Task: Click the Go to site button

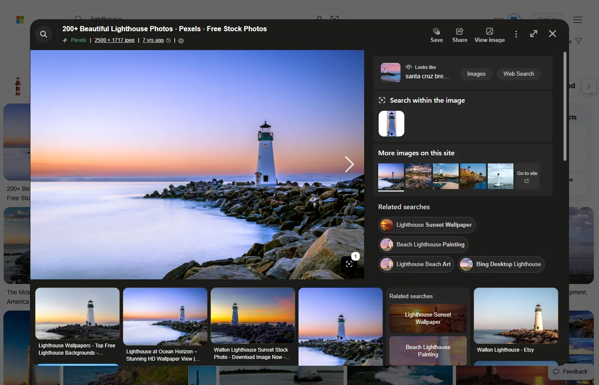Action: pos(527,176)
